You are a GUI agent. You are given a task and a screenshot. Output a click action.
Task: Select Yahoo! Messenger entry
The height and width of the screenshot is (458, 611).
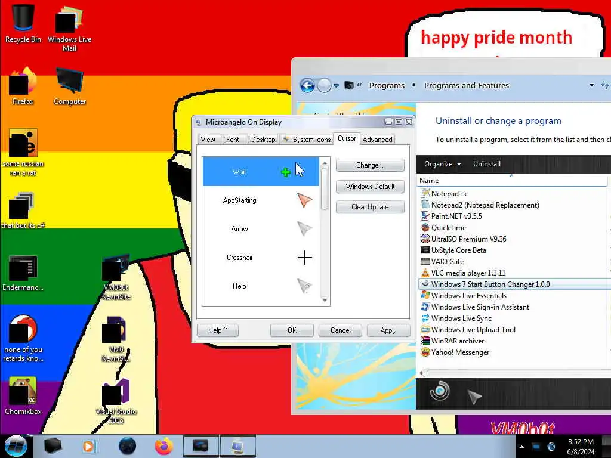pos(460,352)
